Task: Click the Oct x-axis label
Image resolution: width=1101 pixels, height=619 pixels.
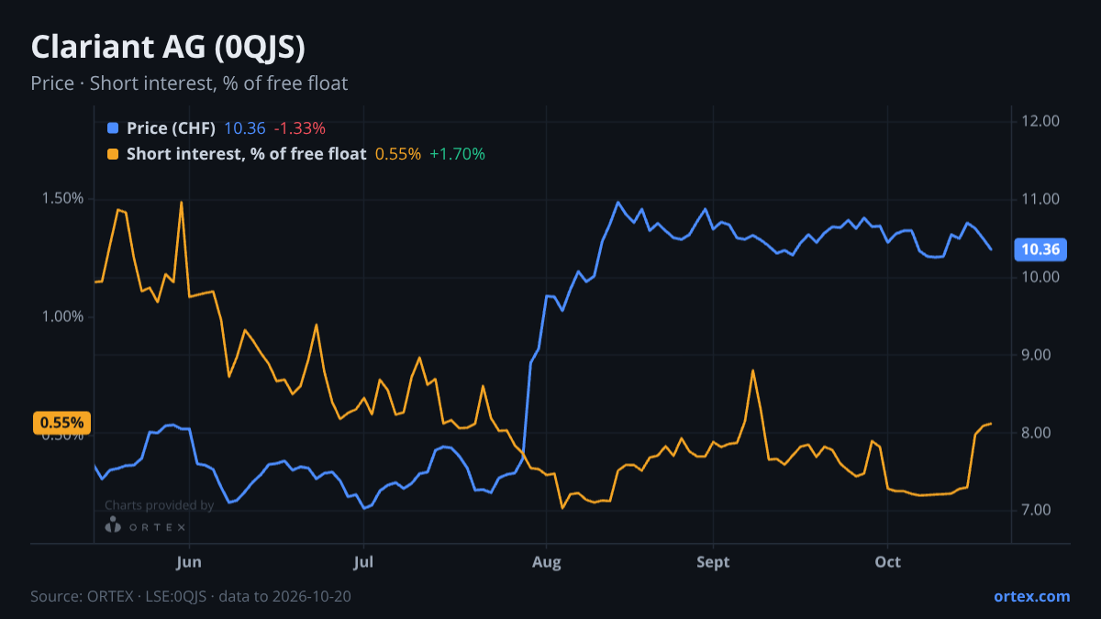Action: point(888,561)
